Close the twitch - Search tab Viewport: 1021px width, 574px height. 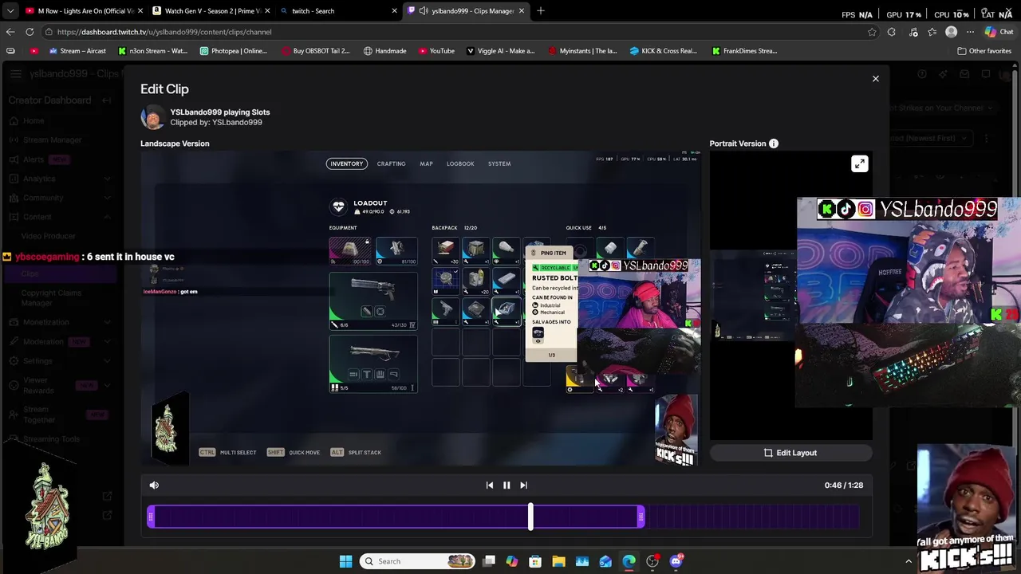click(x=394, y=10)
